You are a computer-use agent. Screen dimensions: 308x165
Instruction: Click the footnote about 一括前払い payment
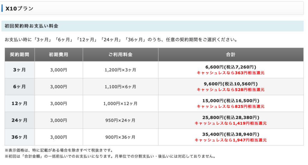click(111, 156)
